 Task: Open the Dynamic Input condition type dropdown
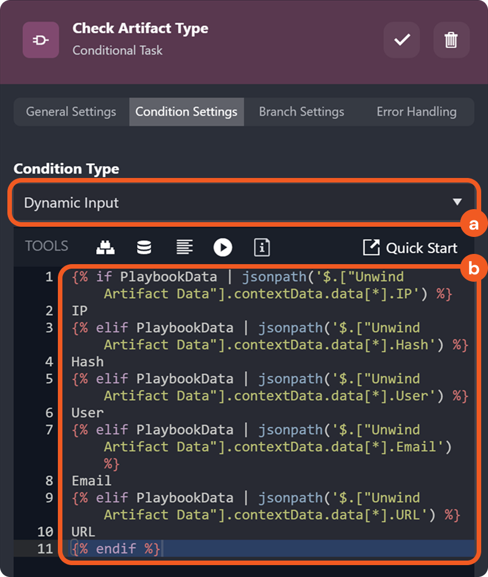(x=227, y=202)
